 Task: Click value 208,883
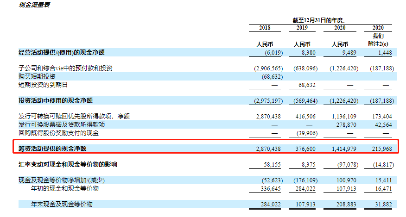pos(346,205)
